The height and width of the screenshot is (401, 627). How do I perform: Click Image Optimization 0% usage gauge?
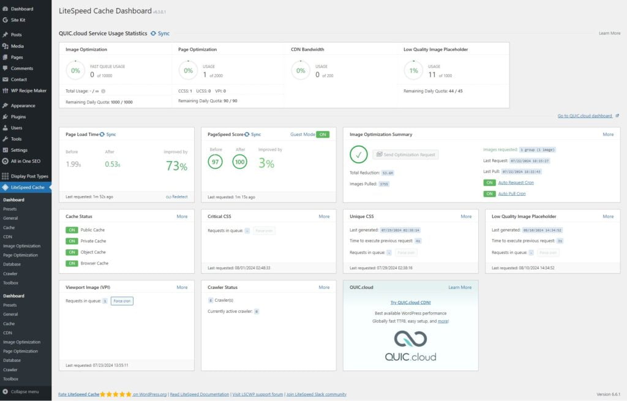pos(75,71)
